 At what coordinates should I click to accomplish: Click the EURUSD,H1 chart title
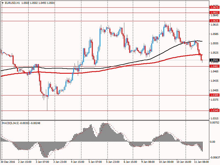(x=12, y=3)
